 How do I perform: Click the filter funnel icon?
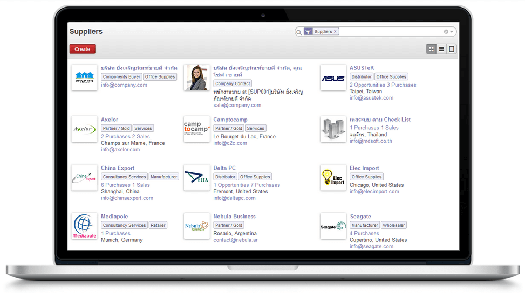pos(308,31)
